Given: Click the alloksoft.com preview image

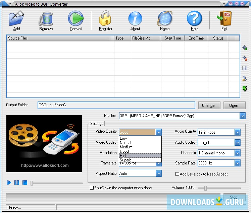Looking at the screenshot, I should click(x=44, y=143).
